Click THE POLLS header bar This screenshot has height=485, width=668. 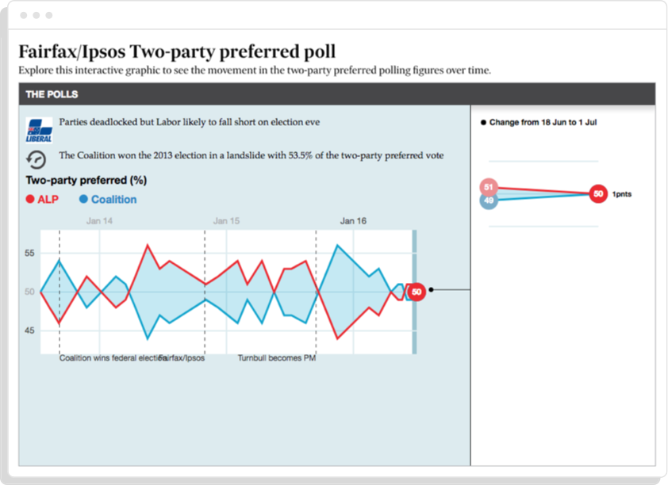coord(337,94)
